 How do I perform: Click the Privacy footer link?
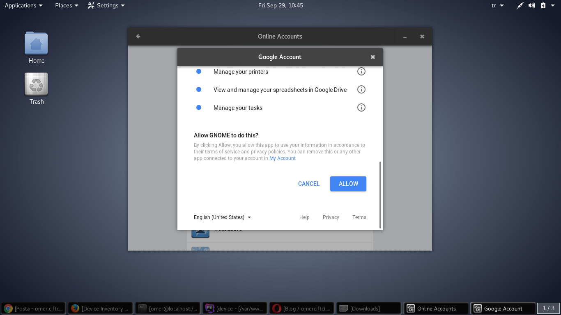click(331, 217)
